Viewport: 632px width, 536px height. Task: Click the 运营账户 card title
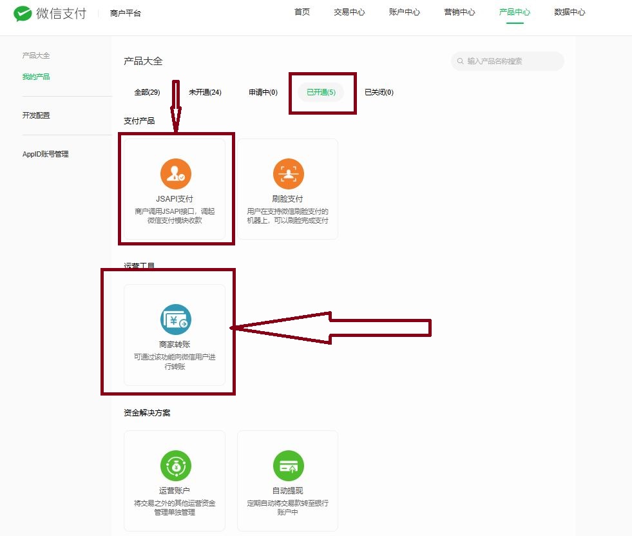pyautogui.click(x=175, y=490)
